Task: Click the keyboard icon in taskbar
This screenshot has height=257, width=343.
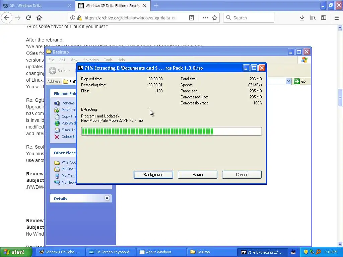Action: click(293, 252)
